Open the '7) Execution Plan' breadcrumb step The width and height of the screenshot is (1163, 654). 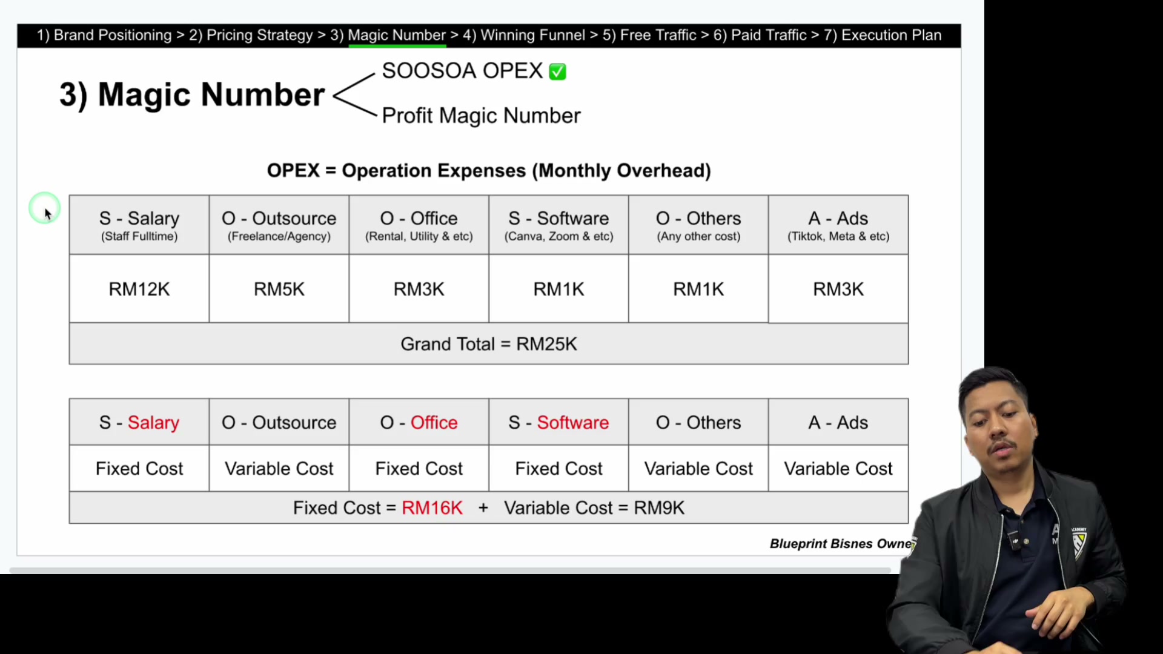pyautogui.click(x=883, y=35)
